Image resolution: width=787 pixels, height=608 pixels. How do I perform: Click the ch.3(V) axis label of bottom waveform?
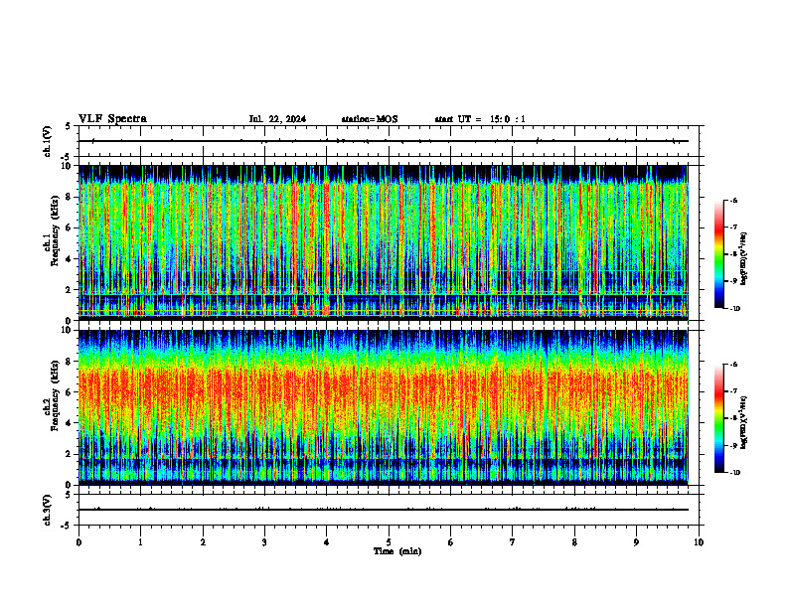click(x=47, y=510)
